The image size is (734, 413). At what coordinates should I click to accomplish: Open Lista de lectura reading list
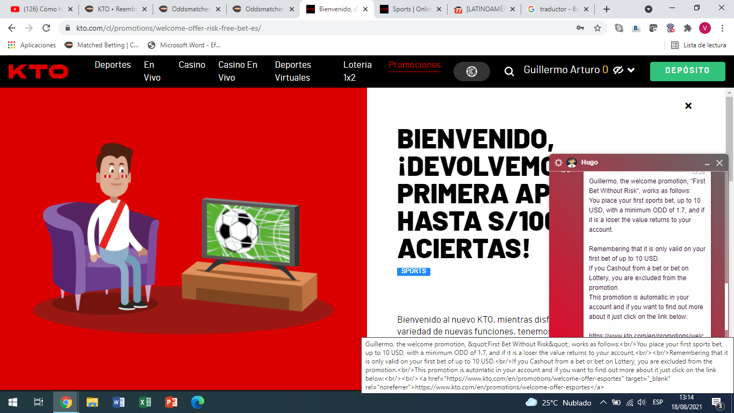(x=699, y=45)
